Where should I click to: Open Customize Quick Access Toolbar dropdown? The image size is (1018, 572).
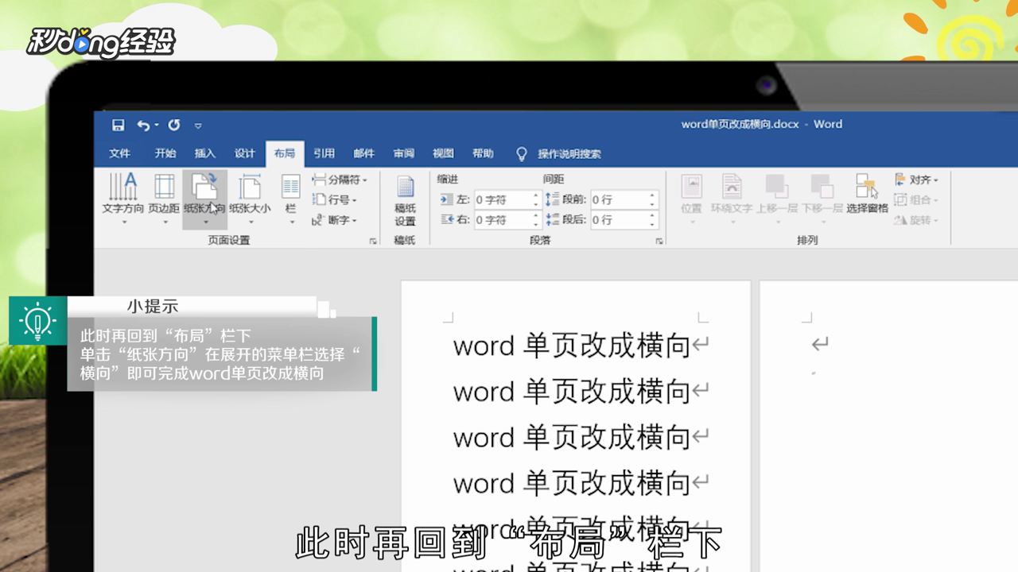(198, 126)
